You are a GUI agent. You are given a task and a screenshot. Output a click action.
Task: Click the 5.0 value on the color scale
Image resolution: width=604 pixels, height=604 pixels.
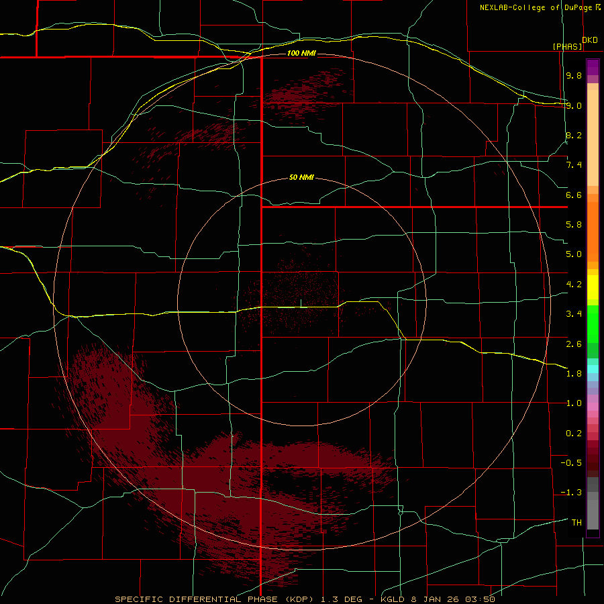(574, 254)
